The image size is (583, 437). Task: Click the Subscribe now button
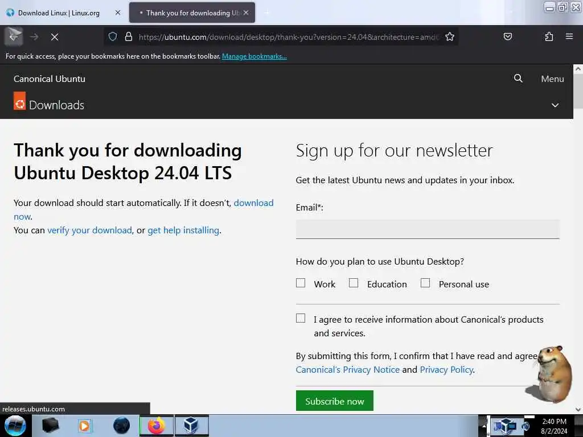pos(335,401)
